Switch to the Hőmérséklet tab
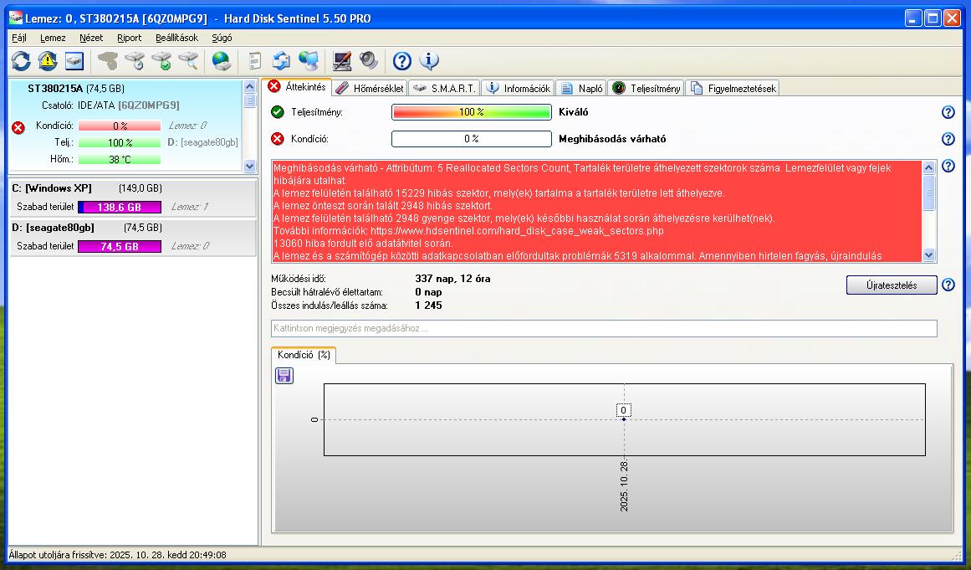971x570 pixels. coord(370,88)
